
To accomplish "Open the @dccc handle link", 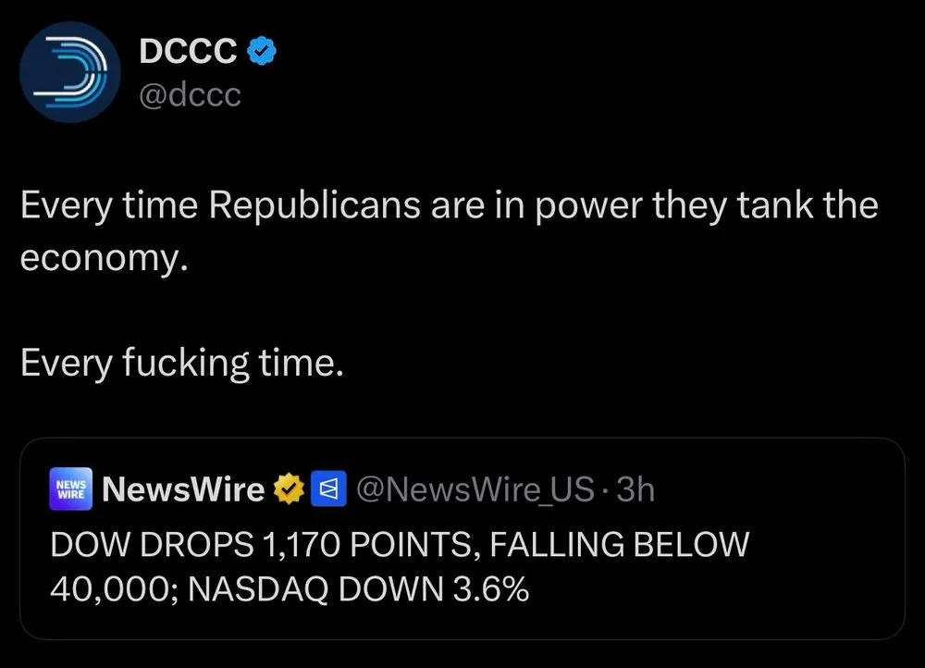I will click(x=189, y=95).
